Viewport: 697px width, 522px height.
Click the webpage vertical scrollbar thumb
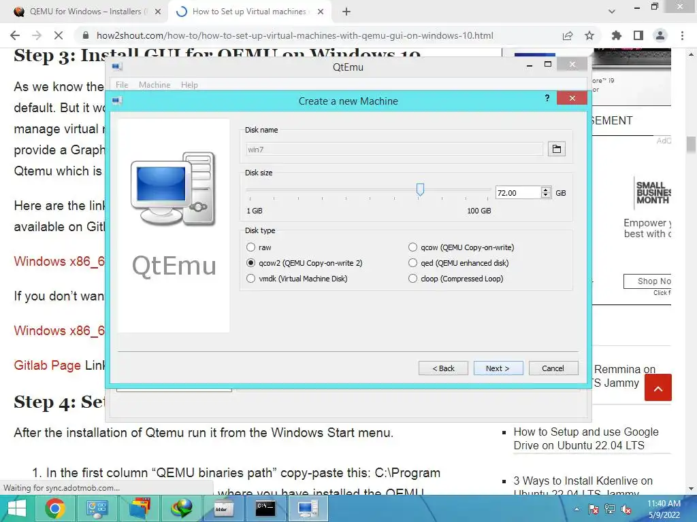click(x=691, y=145)
